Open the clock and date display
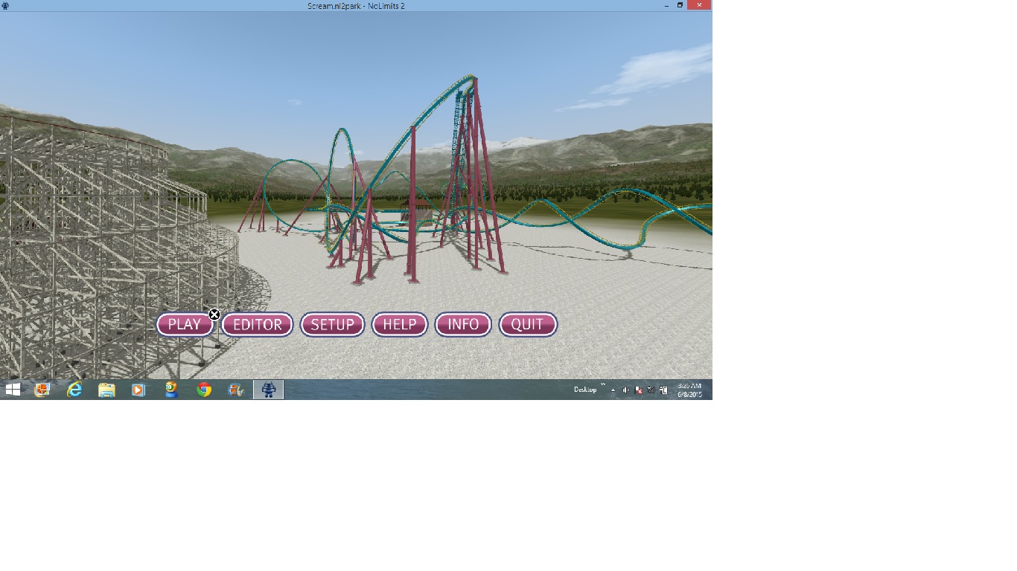 point(689,390)
